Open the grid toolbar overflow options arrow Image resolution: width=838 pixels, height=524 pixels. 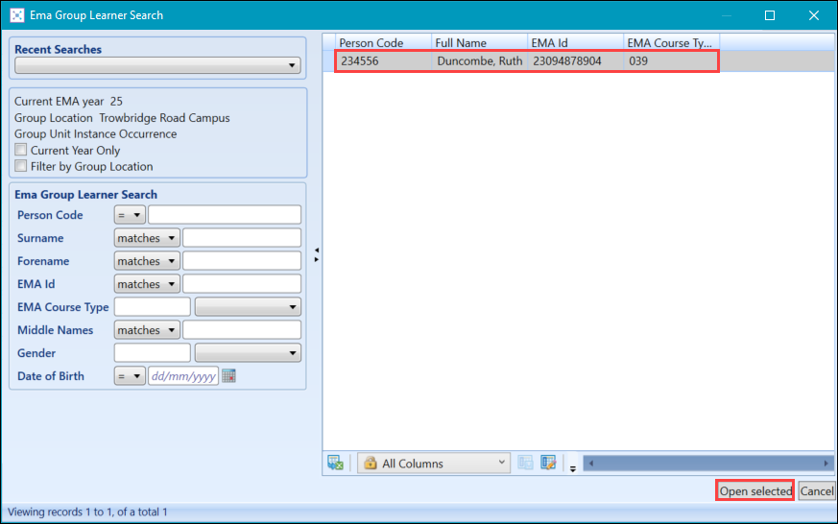572,468
